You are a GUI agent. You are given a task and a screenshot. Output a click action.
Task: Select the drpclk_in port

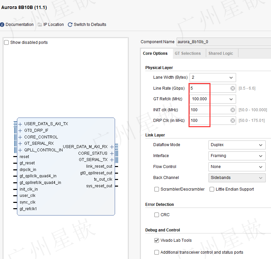click(x=28, y=170)
